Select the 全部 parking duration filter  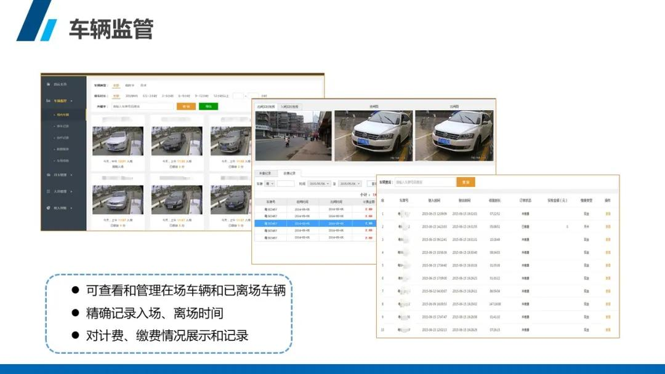tap(116, 96)
